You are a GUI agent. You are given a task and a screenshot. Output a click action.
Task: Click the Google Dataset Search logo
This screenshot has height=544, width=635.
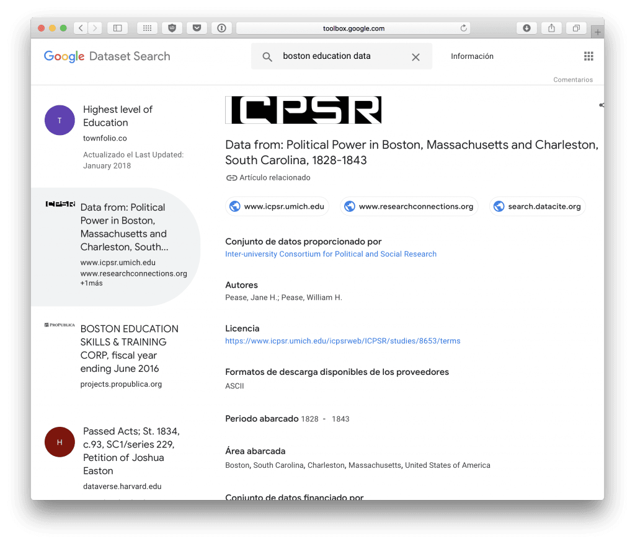[x=107, y=56]
